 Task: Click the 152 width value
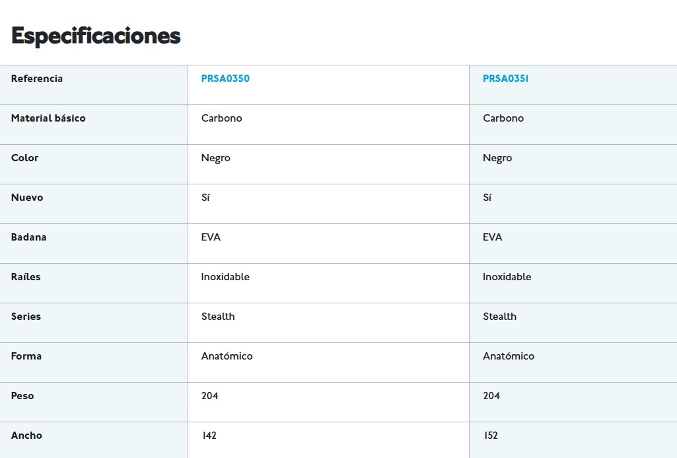[x=491, y=436]
